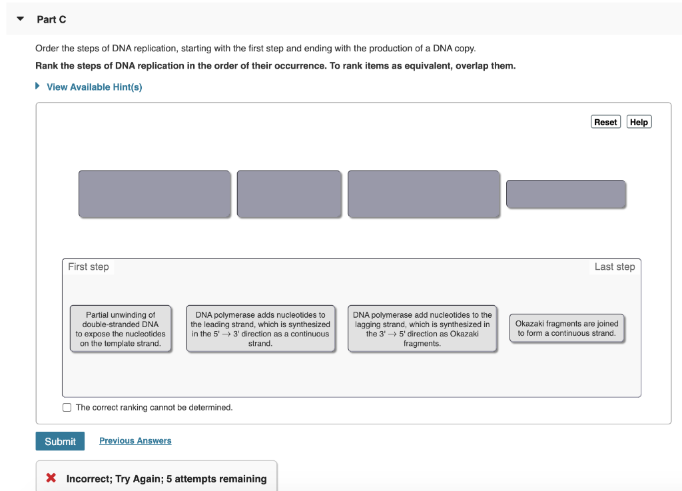Check 'The correct ranking cannot be determined' box

67,408
